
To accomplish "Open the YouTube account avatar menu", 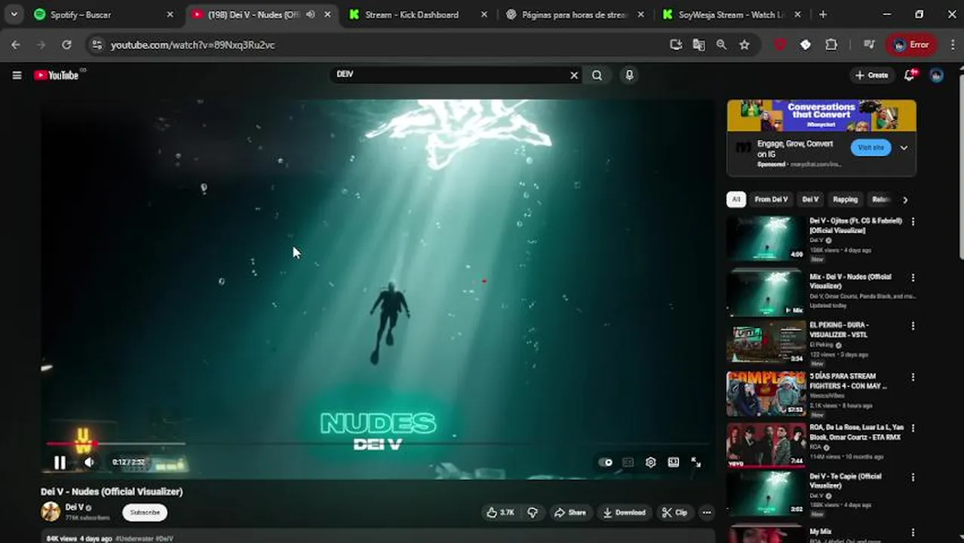I will click(x=937, y=75).
